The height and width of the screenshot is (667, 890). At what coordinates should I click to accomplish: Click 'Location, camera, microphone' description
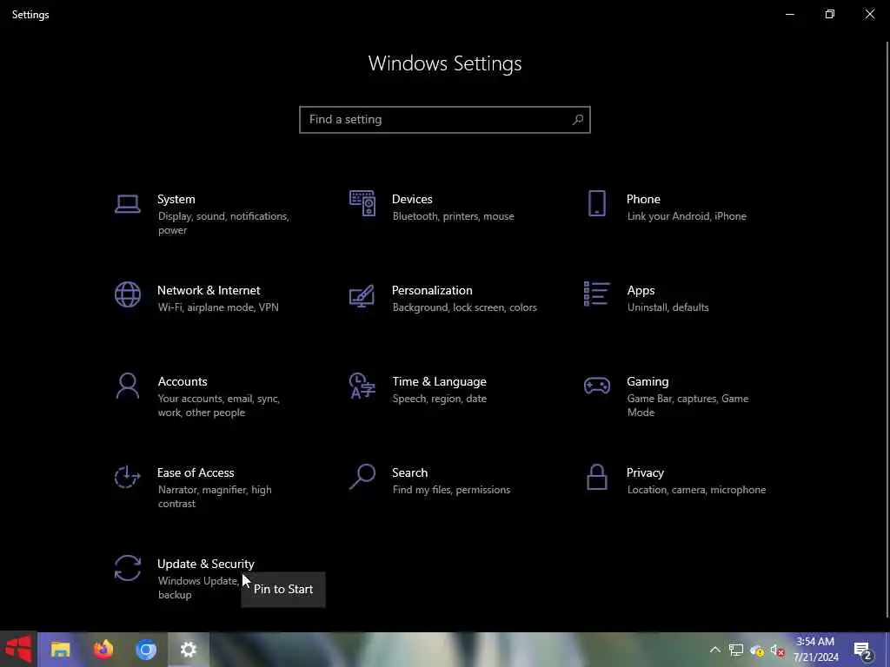coord(696,490)
